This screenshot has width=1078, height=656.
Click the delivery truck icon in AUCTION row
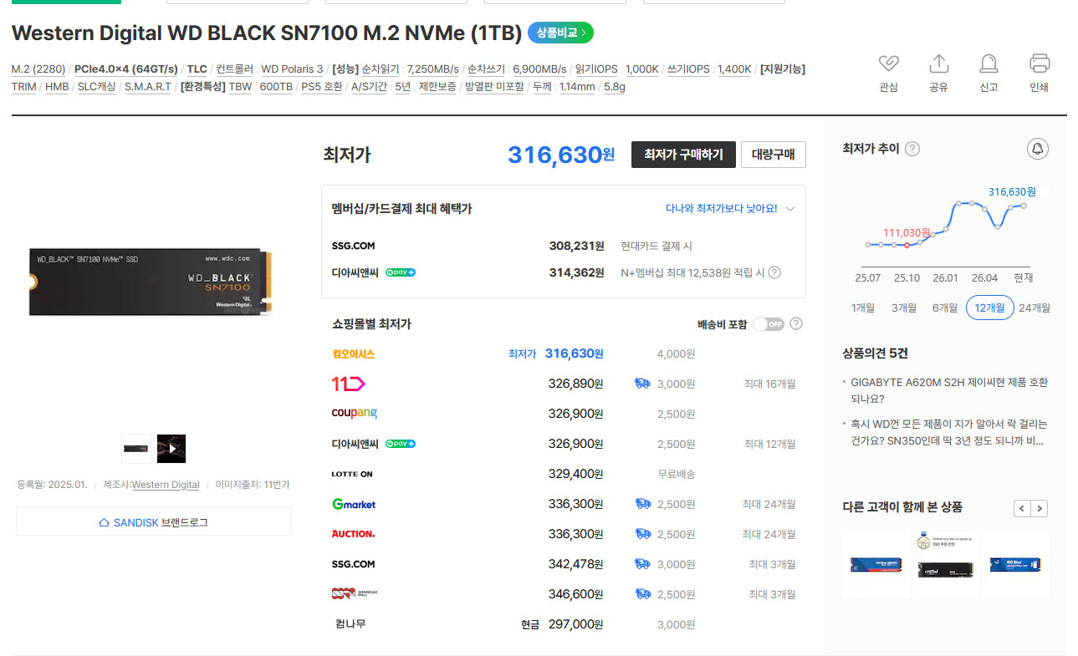click(642, 534)
